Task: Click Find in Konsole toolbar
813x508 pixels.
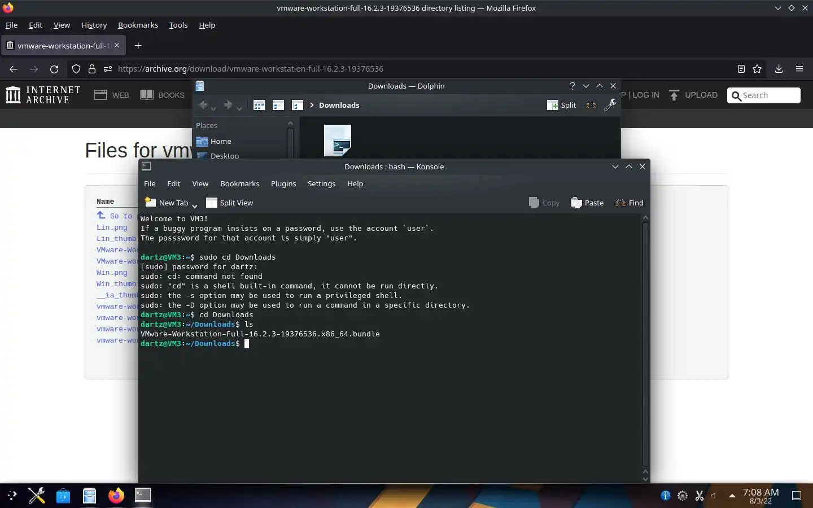Action: click(x=629, y=203)
